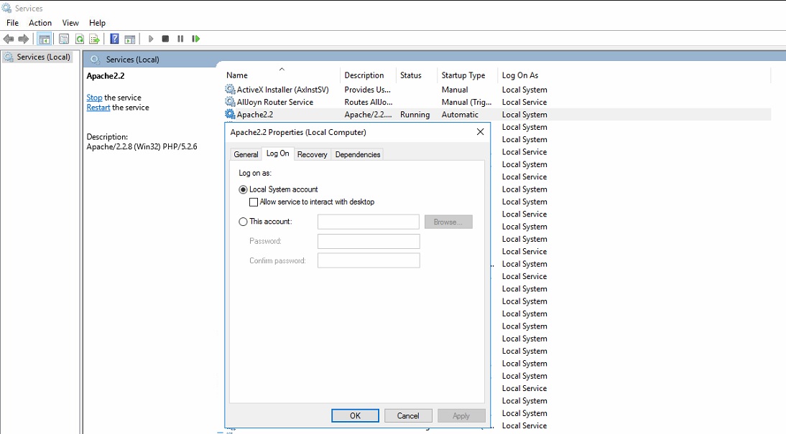Viewport: 786px width, 434px height.
Task: Switch to the Dependencies tab
Action: tap(357, 155)
